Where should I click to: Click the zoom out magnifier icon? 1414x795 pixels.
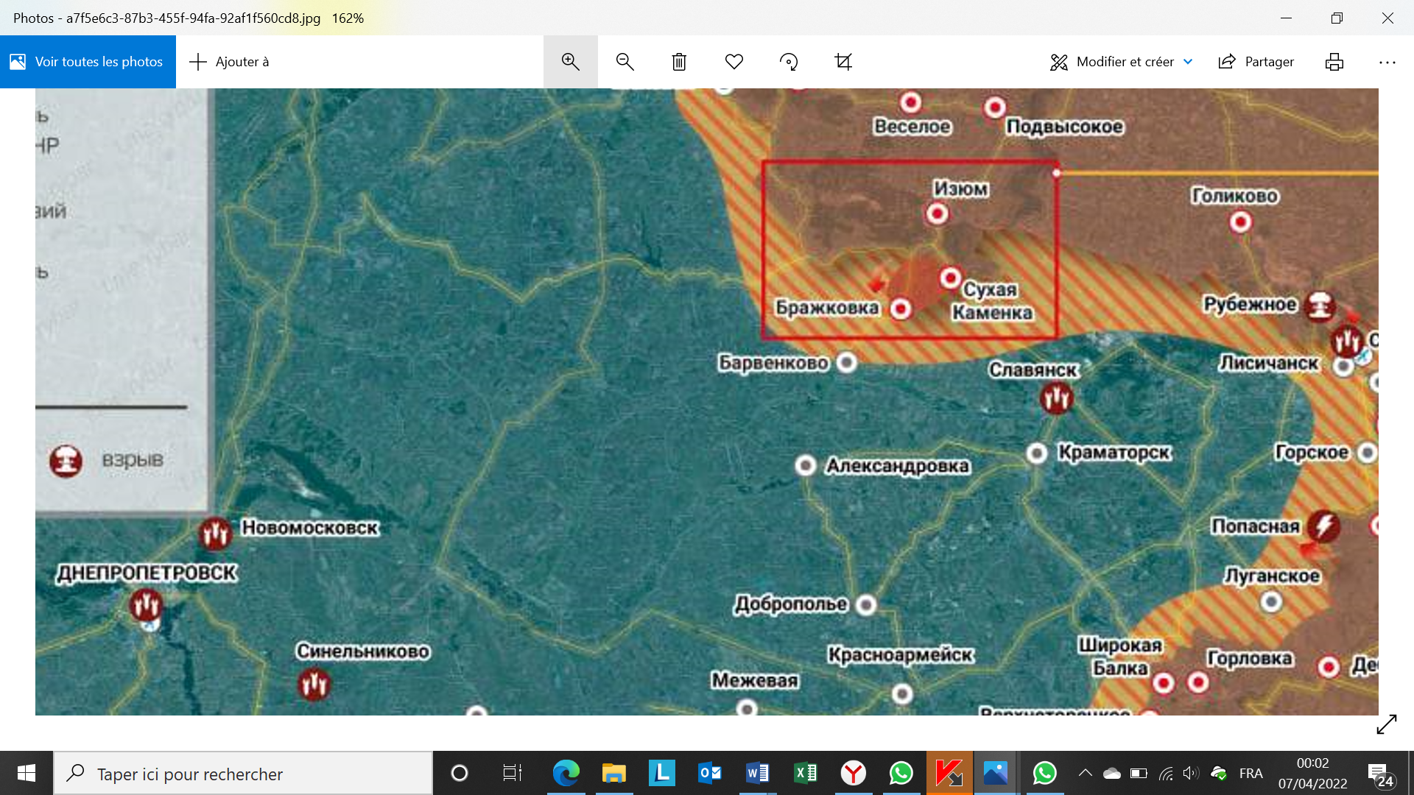click(x=625, y=62)
